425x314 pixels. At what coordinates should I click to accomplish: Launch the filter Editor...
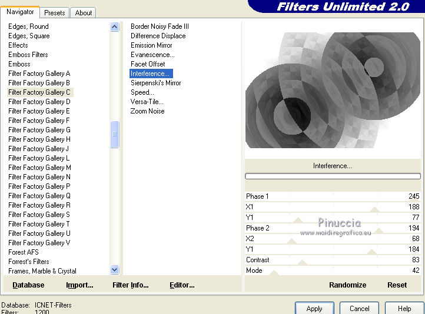[182, 285]
